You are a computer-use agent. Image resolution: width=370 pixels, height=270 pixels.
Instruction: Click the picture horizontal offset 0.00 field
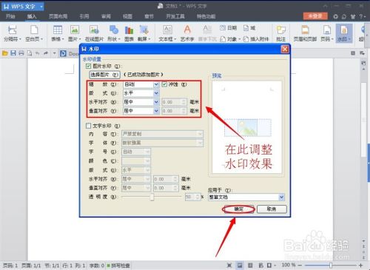click(x=174, y=102)
